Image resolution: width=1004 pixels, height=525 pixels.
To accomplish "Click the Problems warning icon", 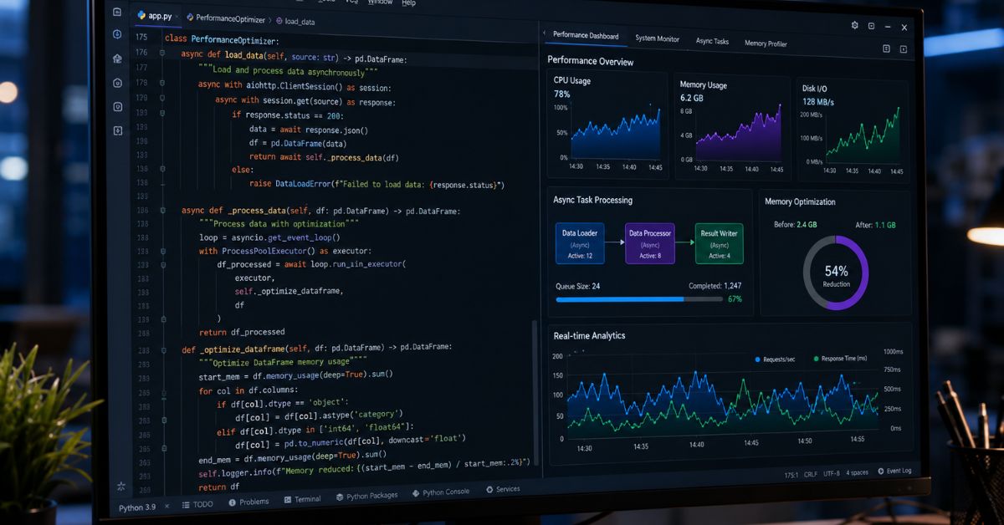I will click(233, 502).
